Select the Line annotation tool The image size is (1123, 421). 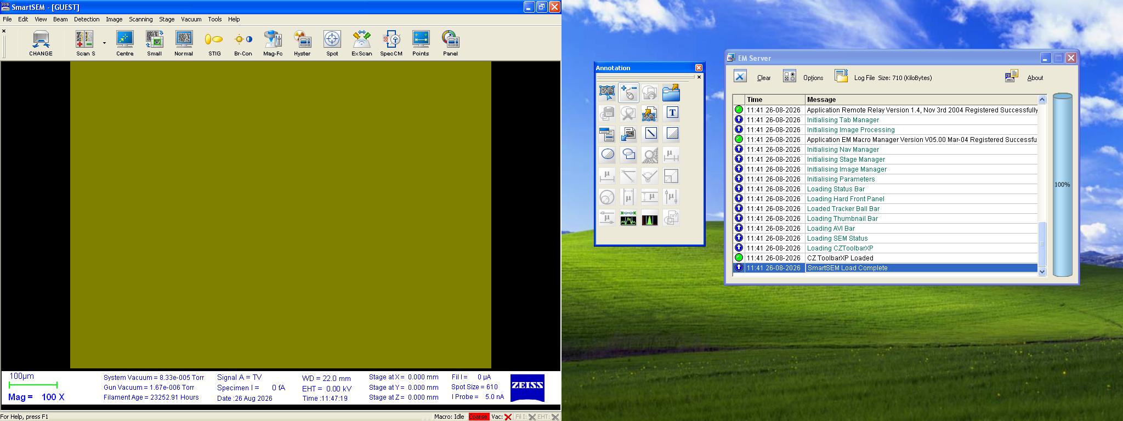point(650,133)
